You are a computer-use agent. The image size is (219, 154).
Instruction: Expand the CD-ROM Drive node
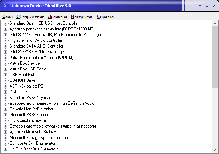coord(5,80)
